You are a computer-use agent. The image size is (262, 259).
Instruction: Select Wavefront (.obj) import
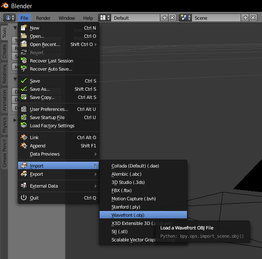[143, 215]
